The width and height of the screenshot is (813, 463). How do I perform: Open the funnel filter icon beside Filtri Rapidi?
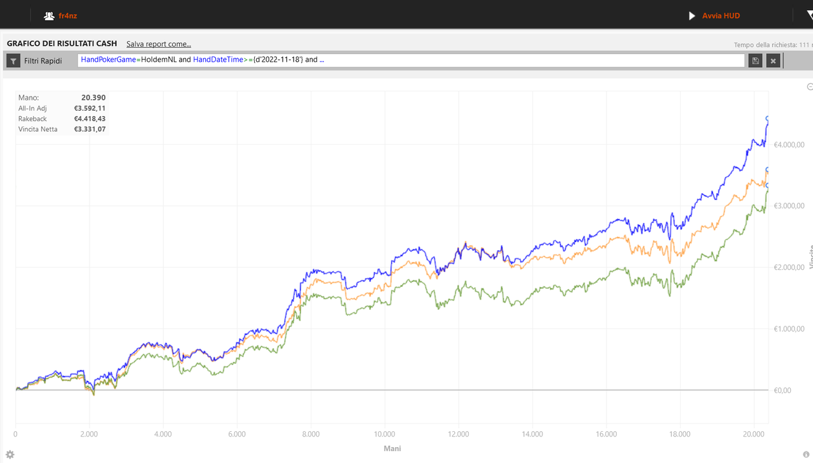pyautogui.click(x=13, y=60)
